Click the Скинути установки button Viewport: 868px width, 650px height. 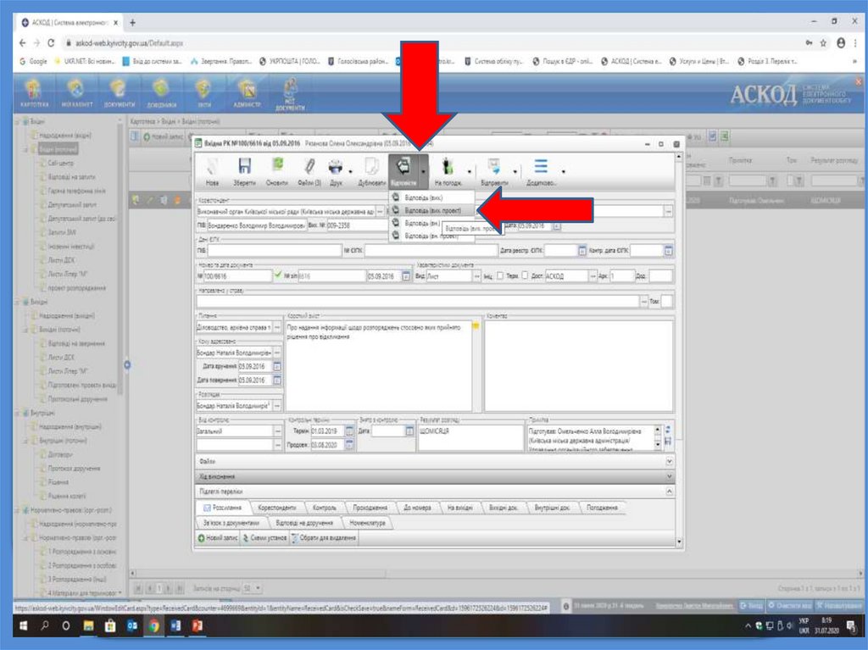point(264,537)
